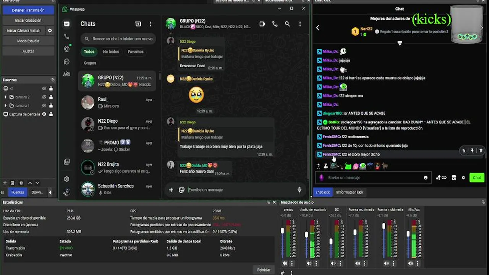
Task: Move the selected source up
Action: click(30, 183)
